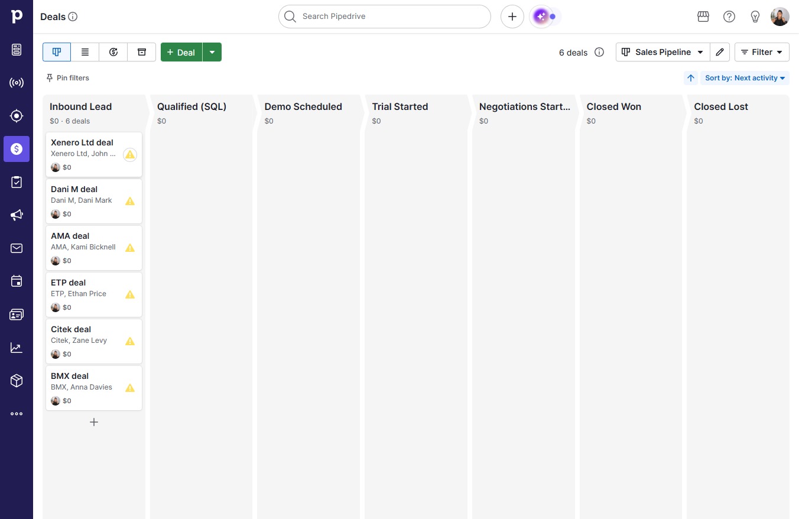This screenshot has height=519, width=799.
Task: Click the Pipedrive logo in the sidebar
Action: pos(17,17)
